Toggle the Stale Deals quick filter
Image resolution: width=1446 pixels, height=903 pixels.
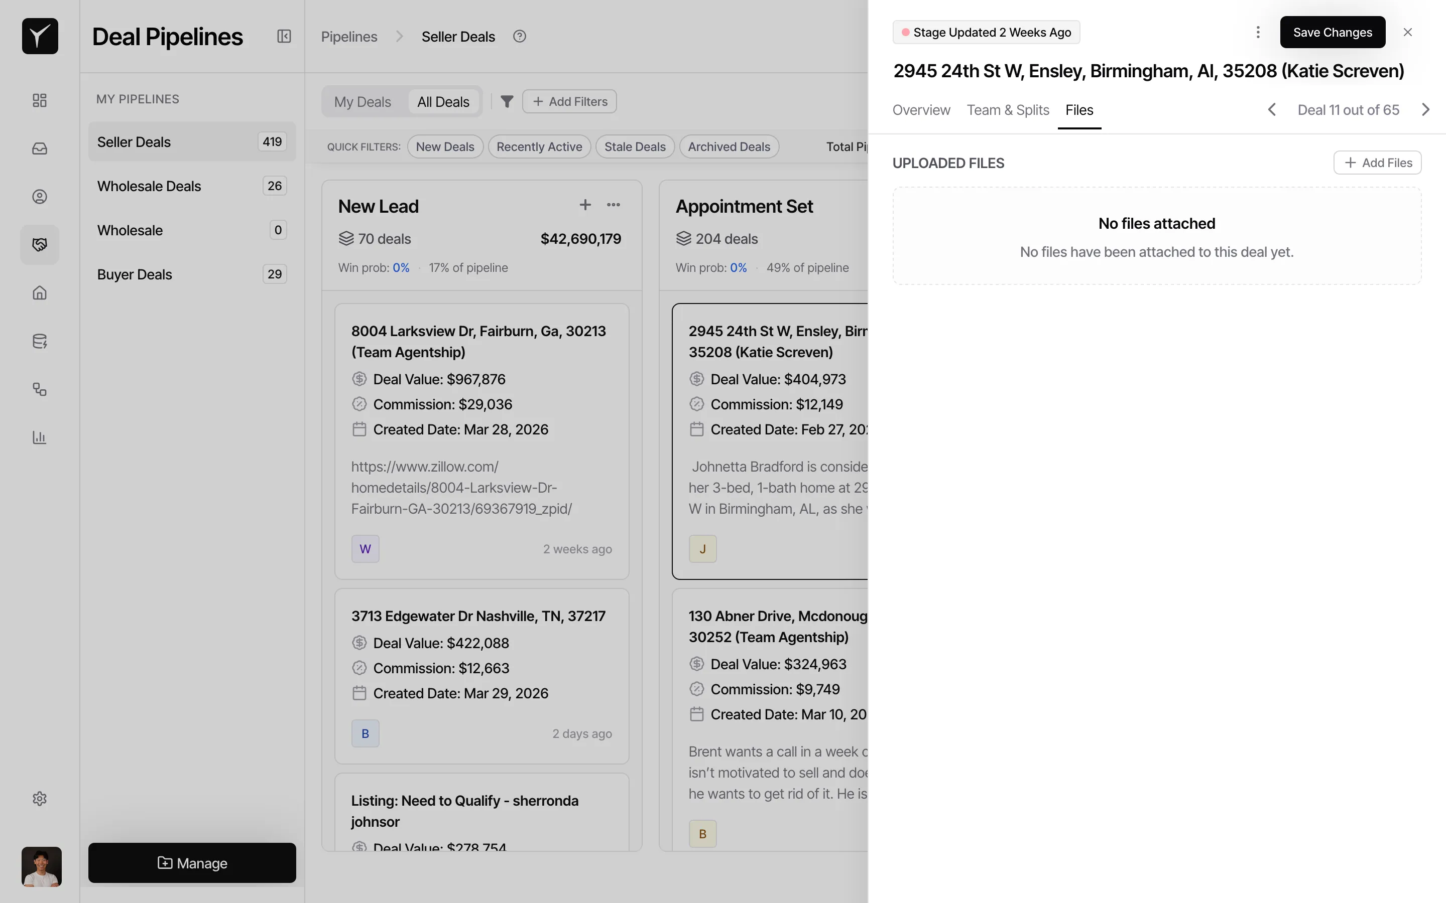(x=635, y=146)
